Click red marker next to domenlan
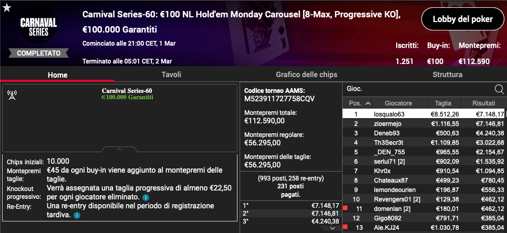Viewport: 507px width, 233px height. (345, 208)
